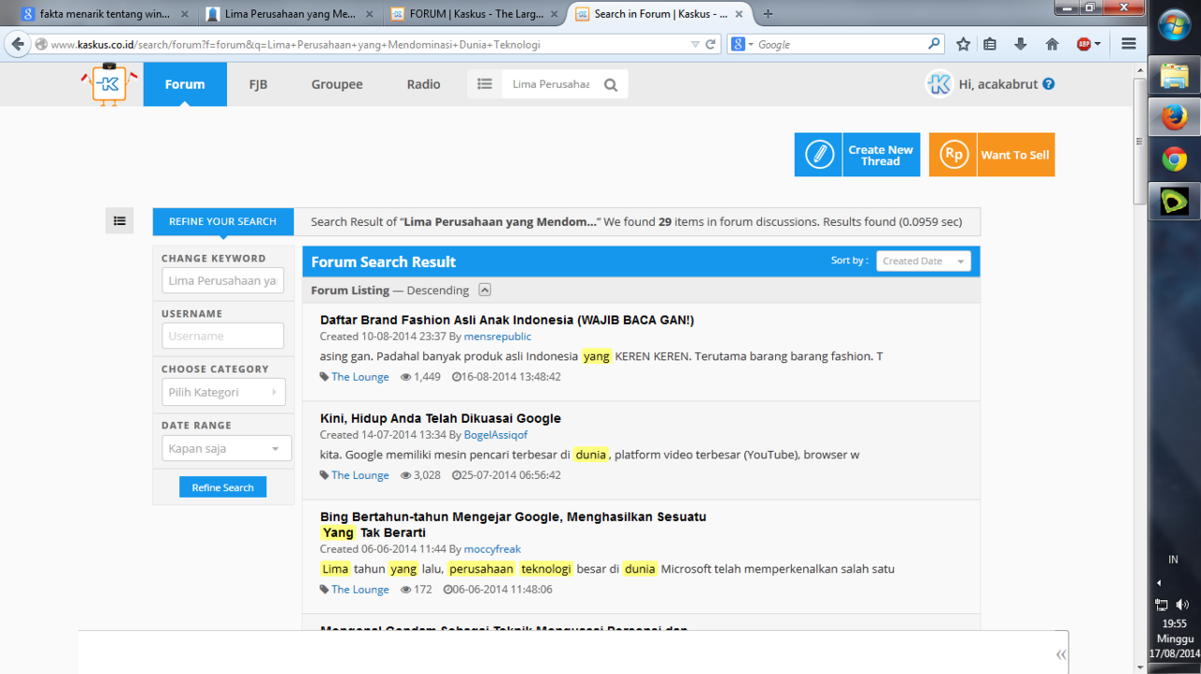Open the Windows Start orb
The image size is (1201, 674).
1174,26
